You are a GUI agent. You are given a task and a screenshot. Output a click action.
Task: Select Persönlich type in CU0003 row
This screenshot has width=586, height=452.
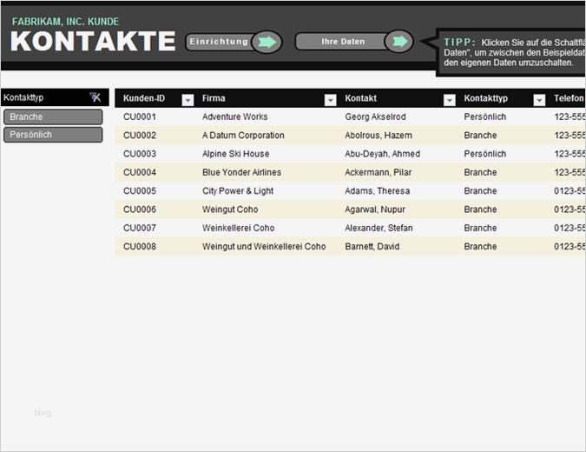[484, 154]
